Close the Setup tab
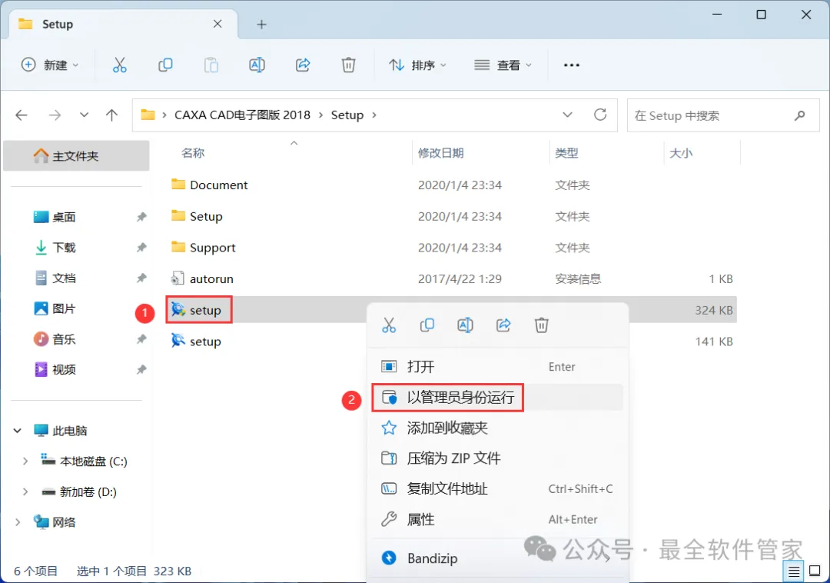 (217, 24)
